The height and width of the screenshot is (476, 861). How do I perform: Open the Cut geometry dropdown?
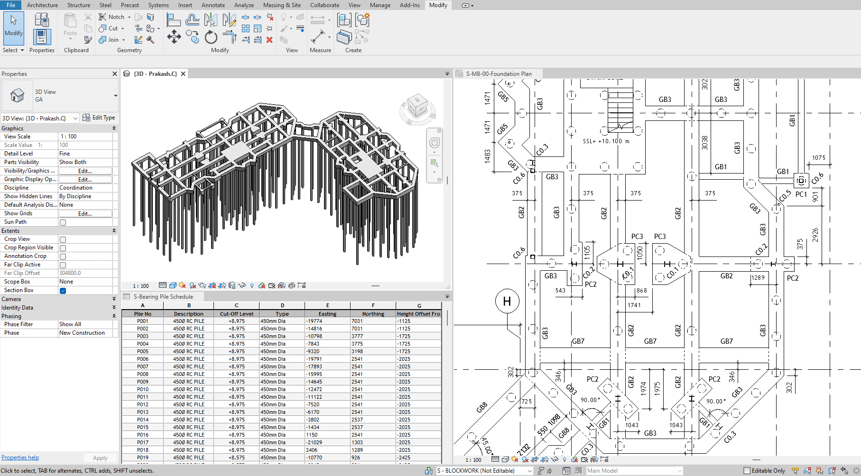[122, 28]
